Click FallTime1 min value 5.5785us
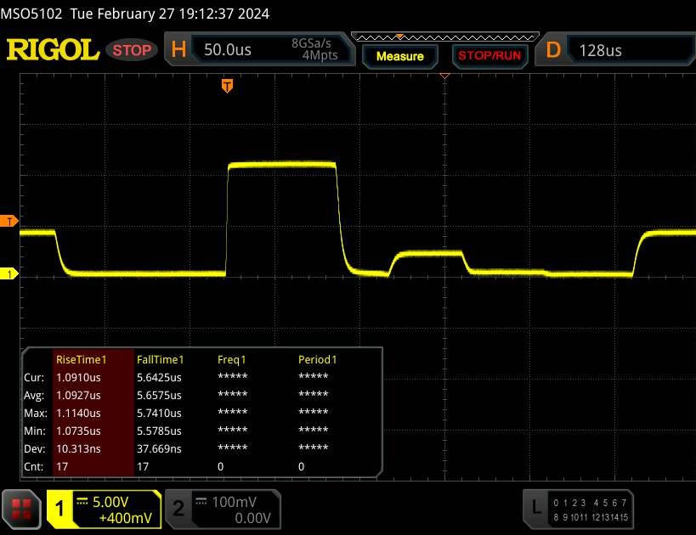 click(159, 431)
